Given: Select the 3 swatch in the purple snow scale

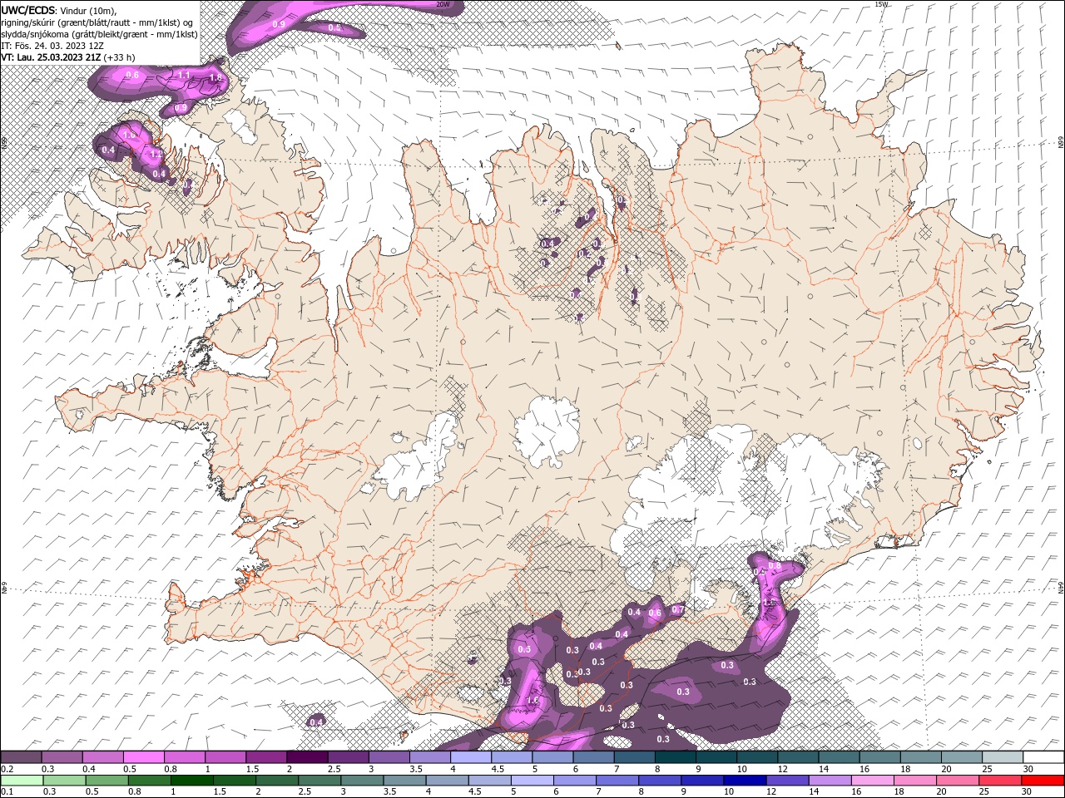Looking at the screenshot, I should point(389,756).
